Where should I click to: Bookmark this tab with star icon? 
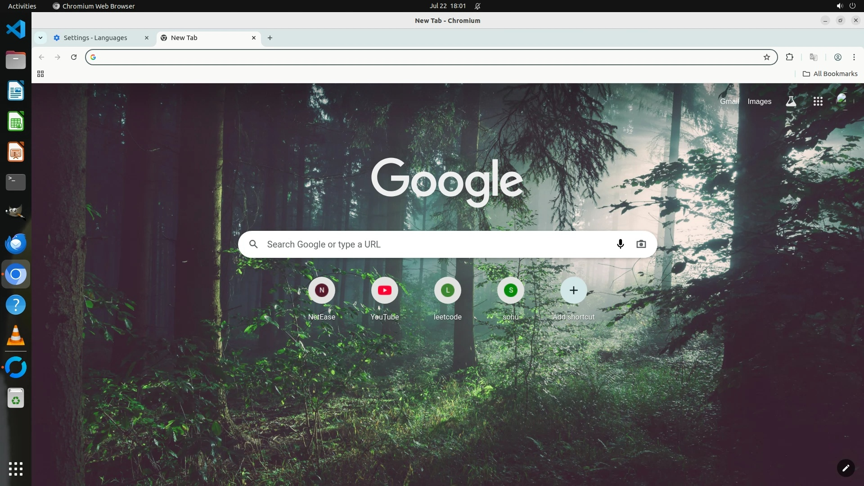pyautogui.click(x=767, y=57)
